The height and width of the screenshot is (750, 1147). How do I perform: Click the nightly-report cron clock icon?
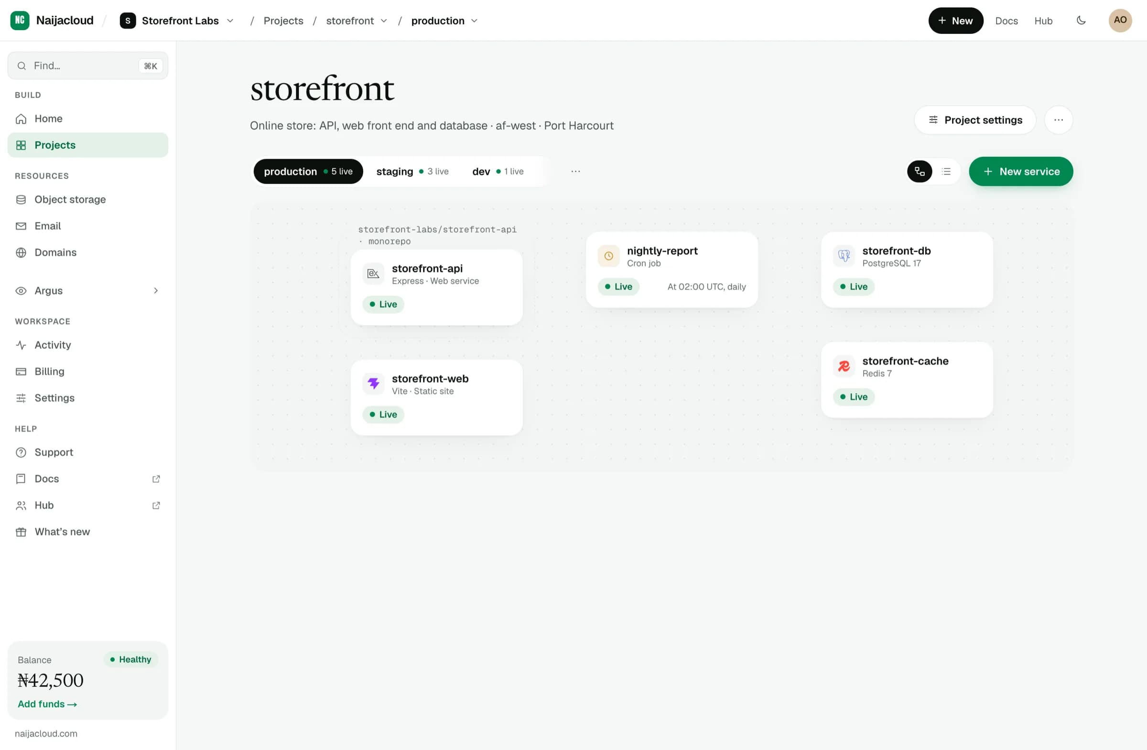click(608, 256)
